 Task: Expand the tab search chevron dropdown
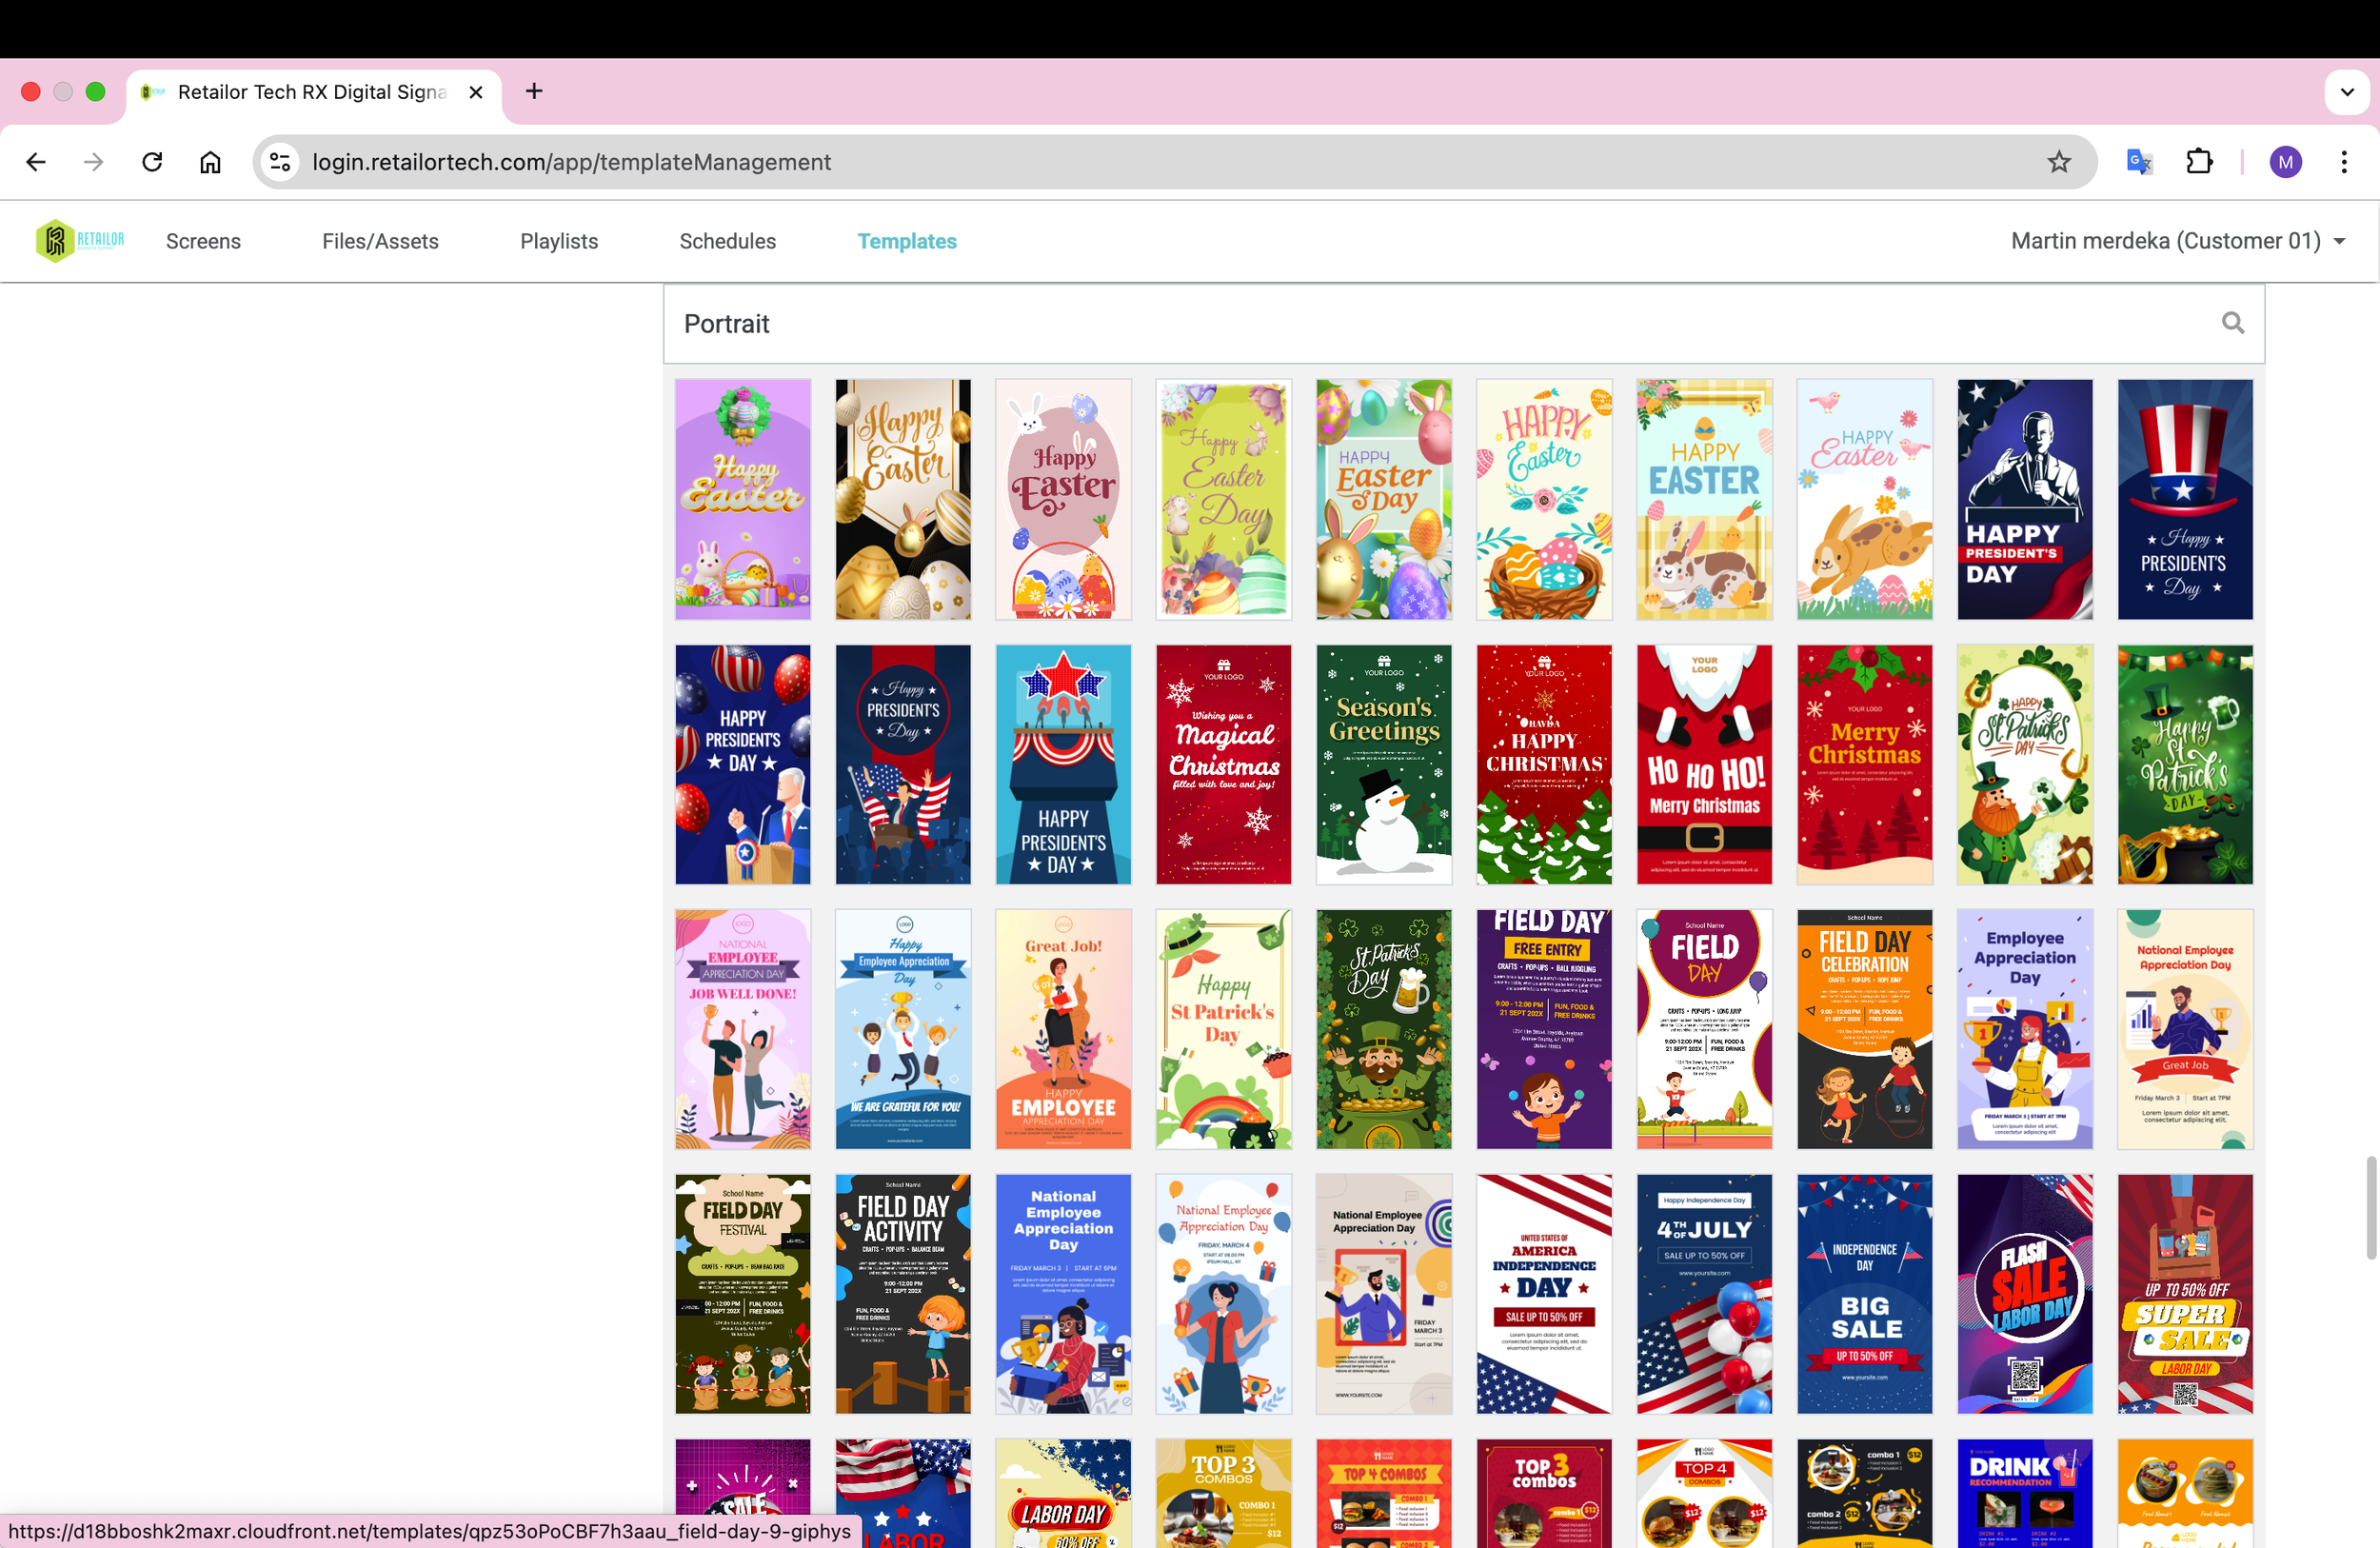click(2346, 92)
